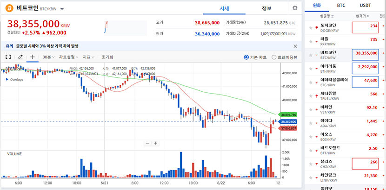Select 원화 market tab
The height and width of the screenshot is (190, 386).
(317, 6)
